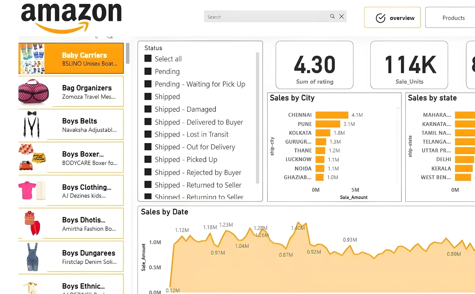Click the Boys Ethnic category card

[71, 284]
